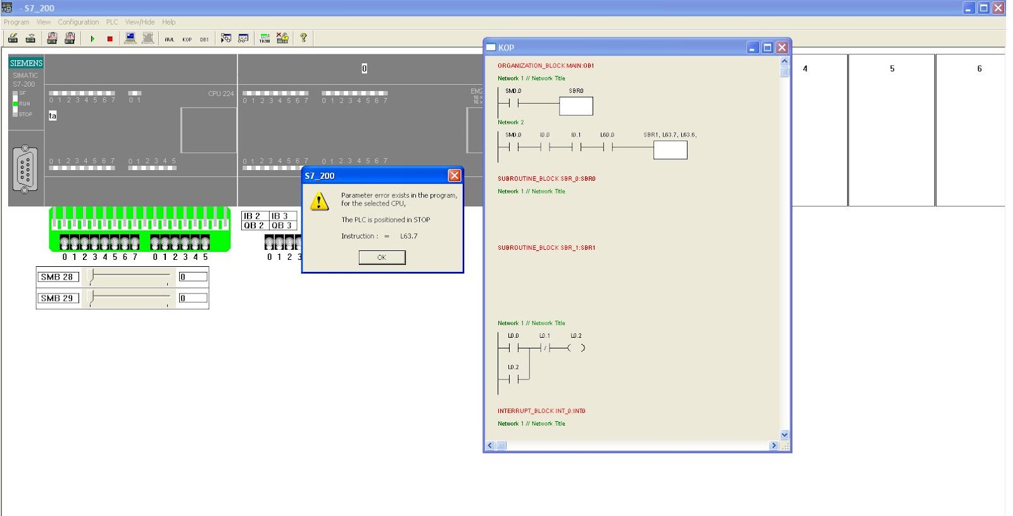The width and height of the screenshot is (1013, 516).
Task: Click the SMB 29 slider handle
Action: pos(91,298)
